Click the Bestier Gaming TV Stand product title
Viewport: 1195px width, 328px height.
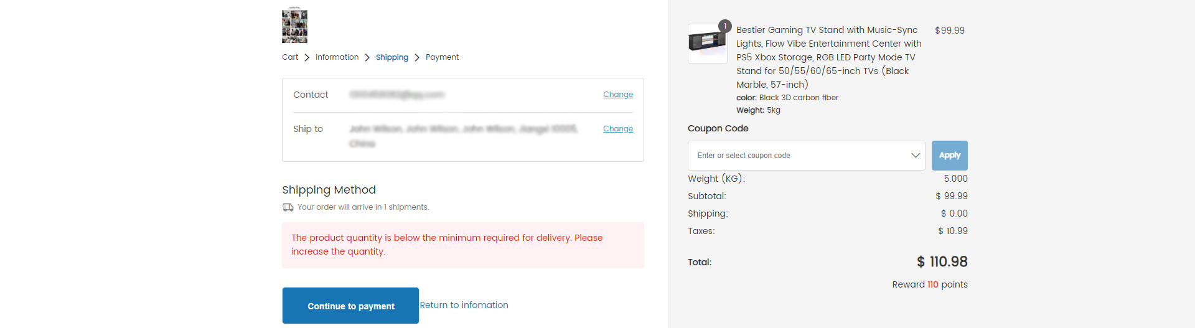(829, 57)
